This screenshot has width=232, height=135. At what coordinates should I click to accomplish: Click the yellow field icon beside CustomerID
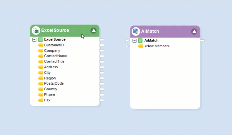click(41, 45)
